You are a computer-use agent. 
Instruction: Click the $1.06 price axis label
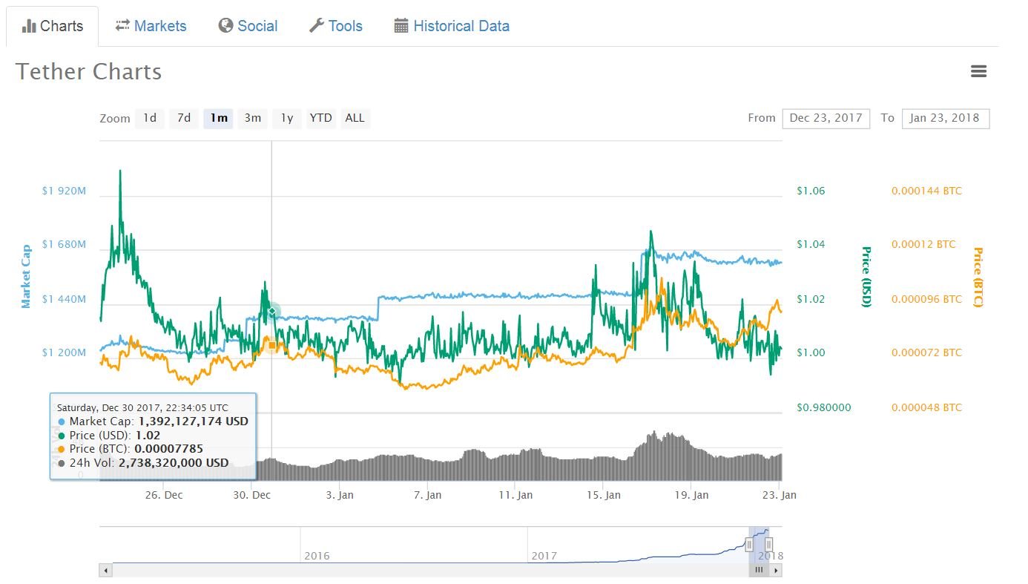point(811,191)
